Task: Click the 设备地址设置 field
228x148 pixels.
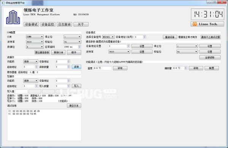Action: 118,46
